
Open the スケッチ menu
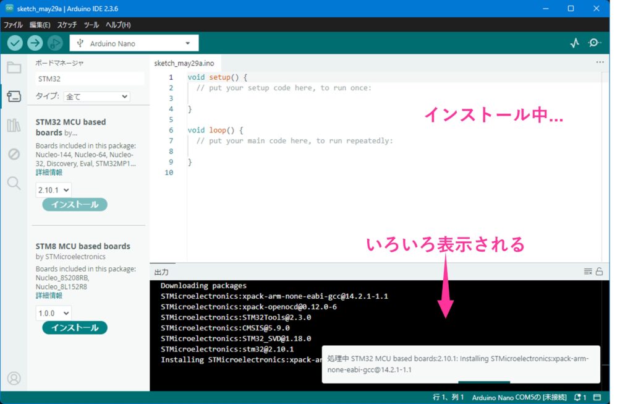[x=67, y=25]
